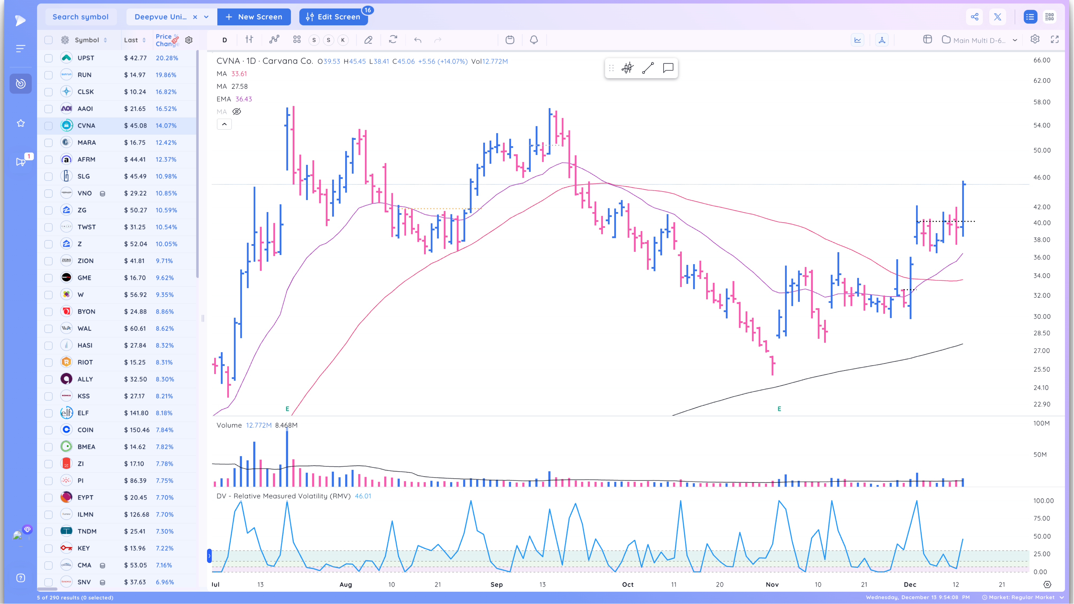Select ELF in the watchlist
Viewport: 1074px width, 604px height.
click(117, 413)
